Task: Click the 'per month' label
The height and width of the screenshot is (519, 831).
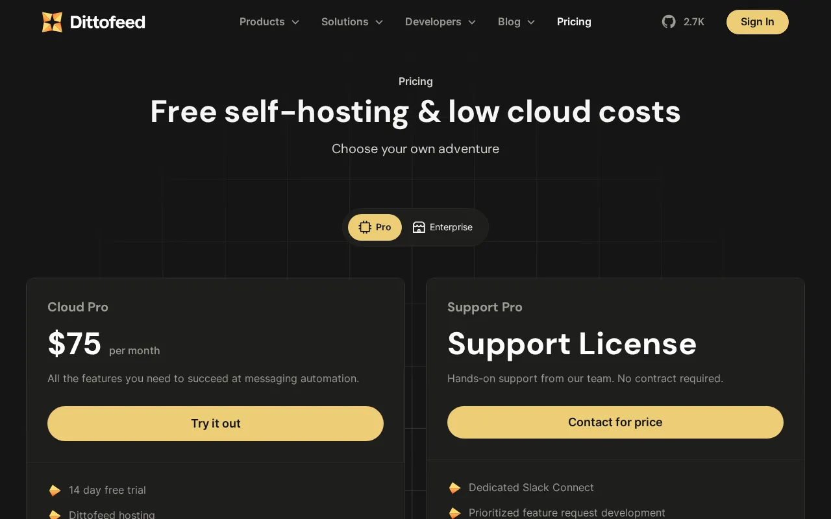Action: (x=134, y=350)
